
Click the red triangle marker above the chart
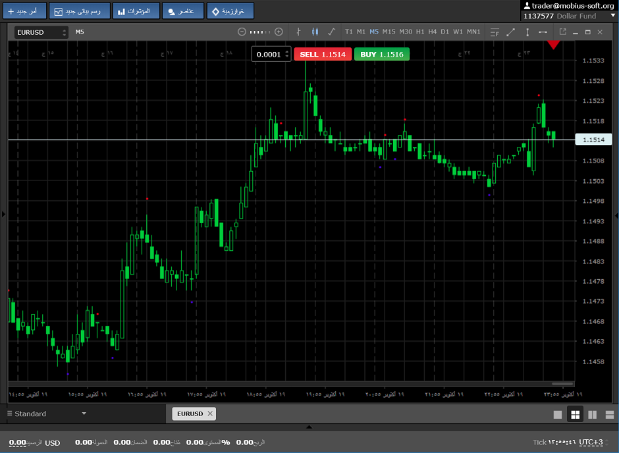553,45
